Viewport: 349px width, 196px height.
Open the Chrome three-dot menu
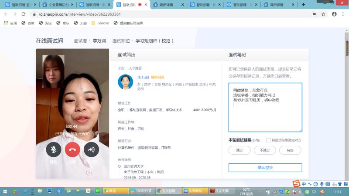(x=343, y=14)
